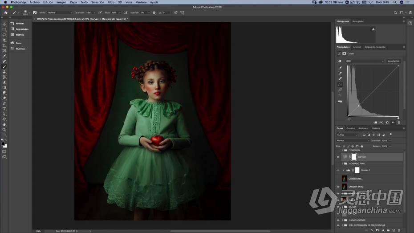Click the Home icon in options bar
The height and width of the screenshot is (233, 414).
click(x=6, y=12)
